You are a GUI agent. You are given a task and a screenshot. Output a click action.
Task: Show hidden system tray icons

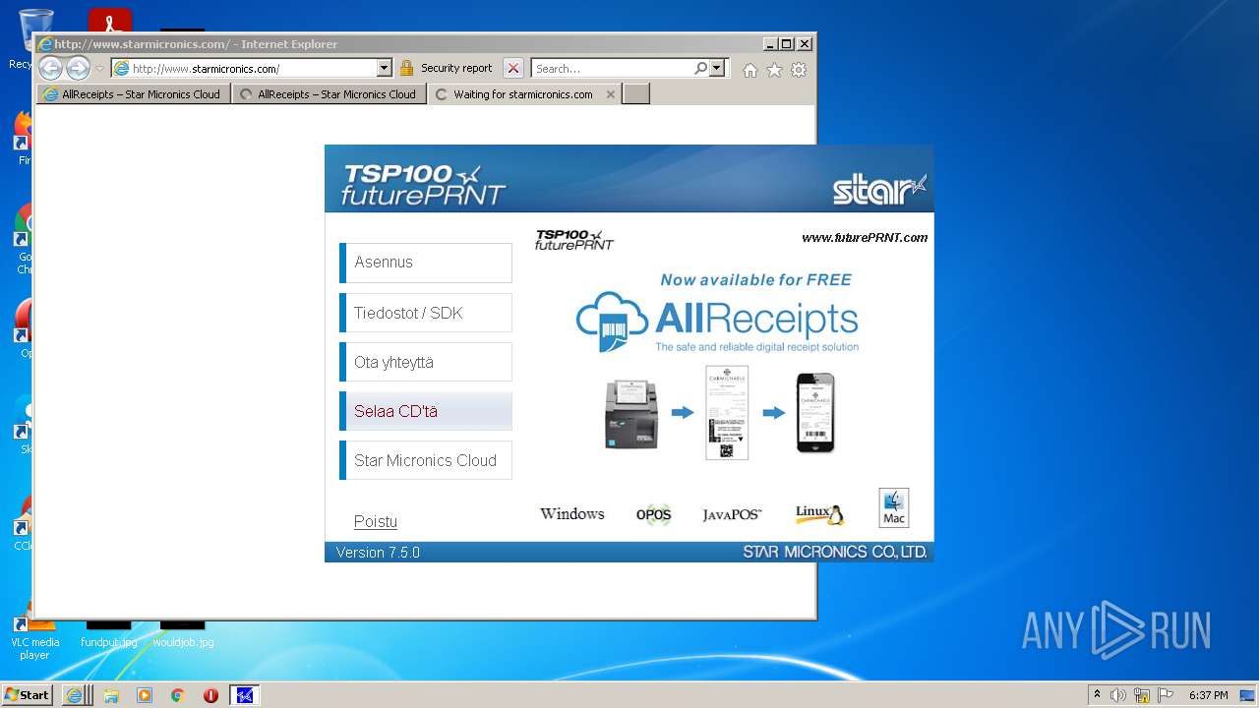coord(1097,695)
